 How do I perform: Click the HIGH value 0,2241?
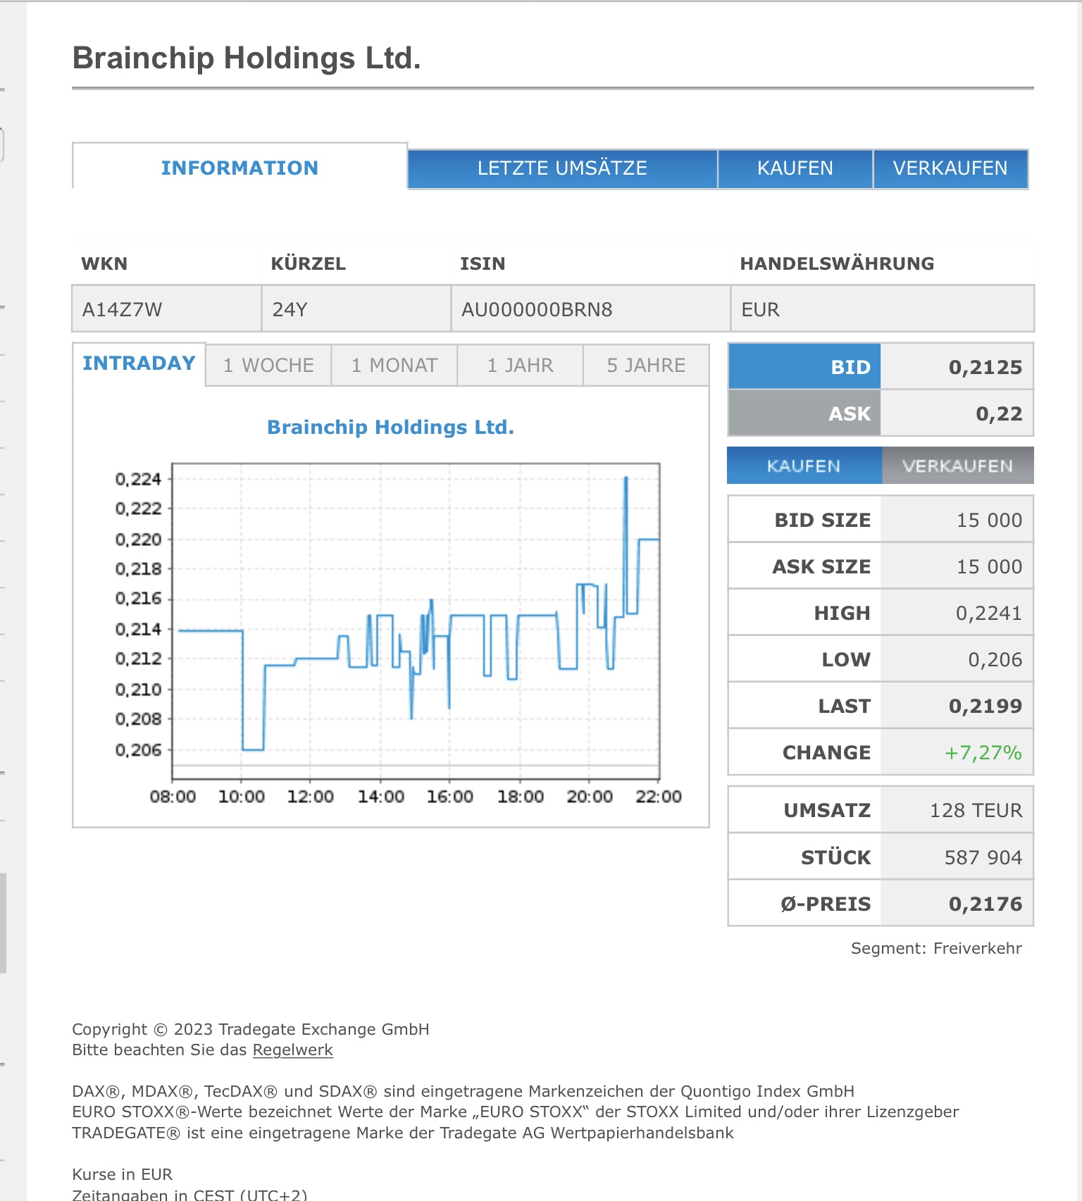[988, 613]
